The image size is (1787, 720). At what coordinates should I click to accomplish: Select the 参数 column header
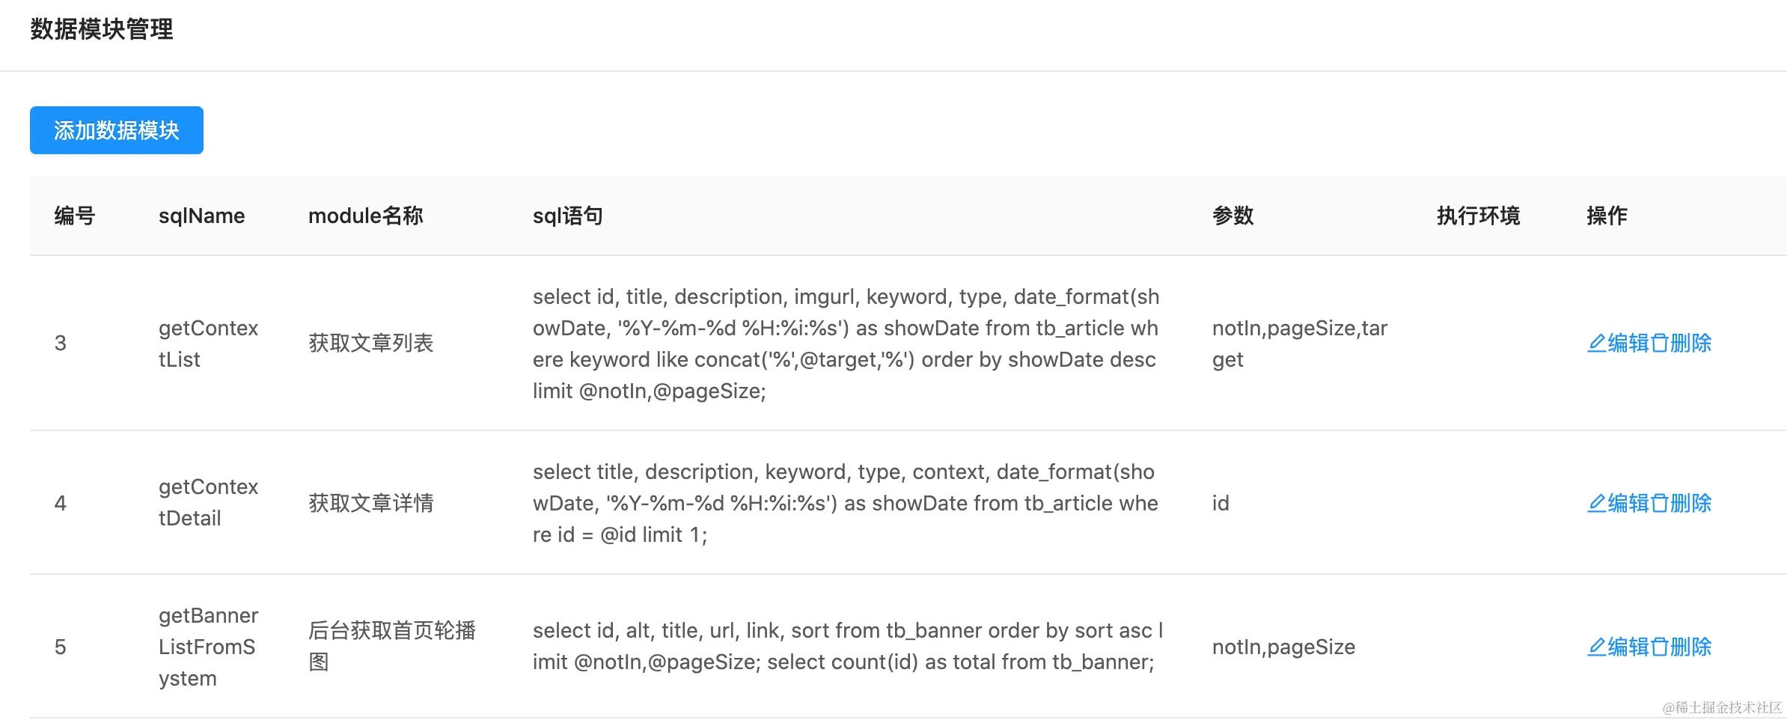(x=1232, y=216)
